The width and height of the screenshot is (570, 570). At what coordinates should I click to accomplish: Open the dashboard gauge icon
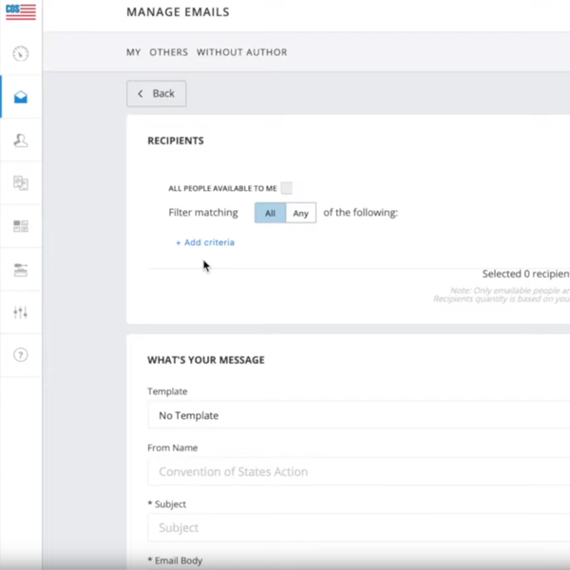(21, 54)
